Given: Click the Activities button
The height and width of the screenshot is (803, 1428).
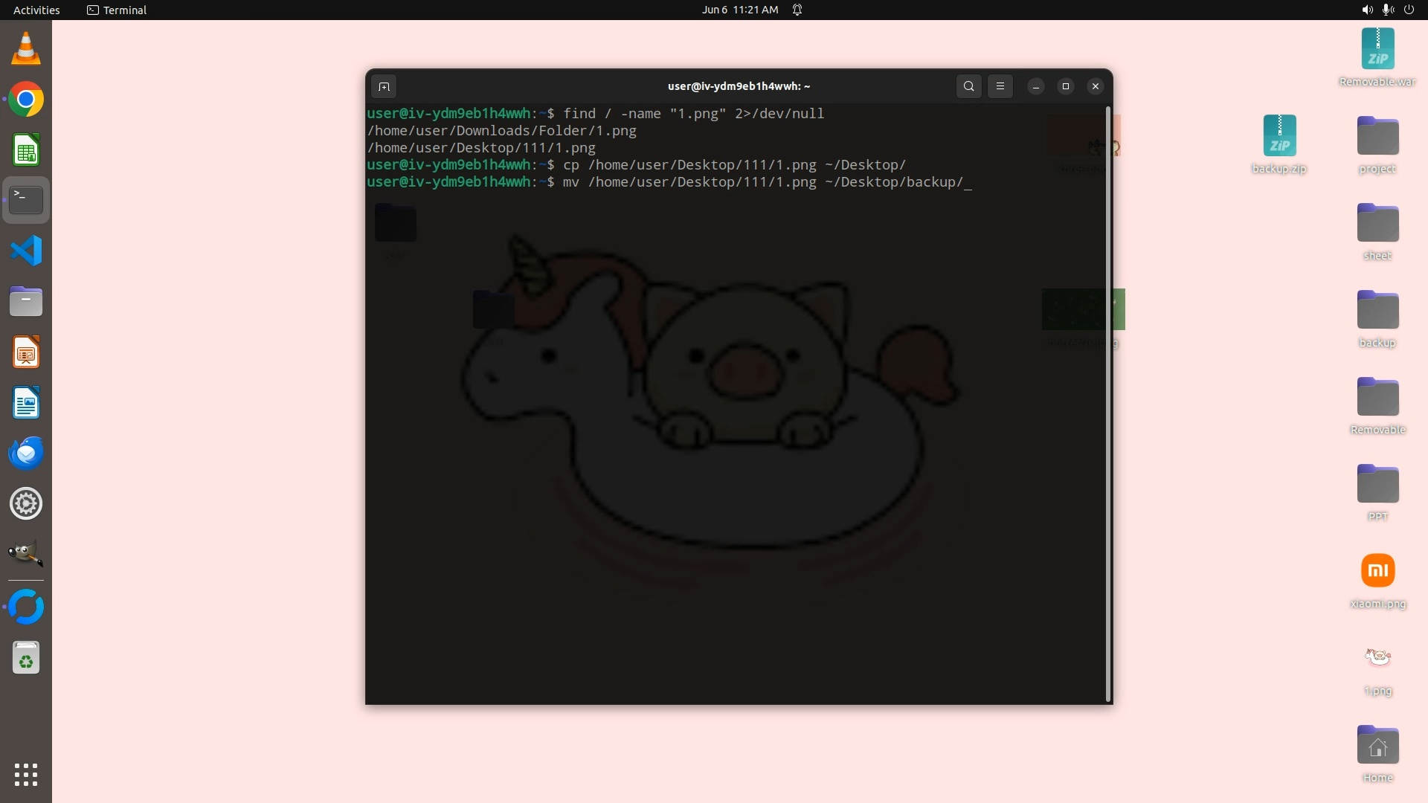Looking at the screenshot, I should pos(36,10).
